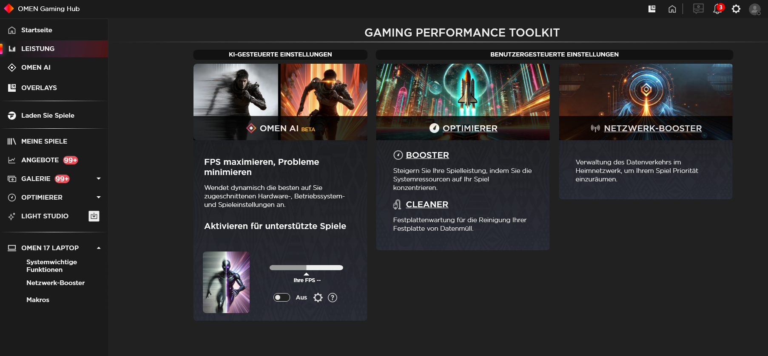Open the overlays icon in top bar

pyautogui.click(x=652, y=9)
